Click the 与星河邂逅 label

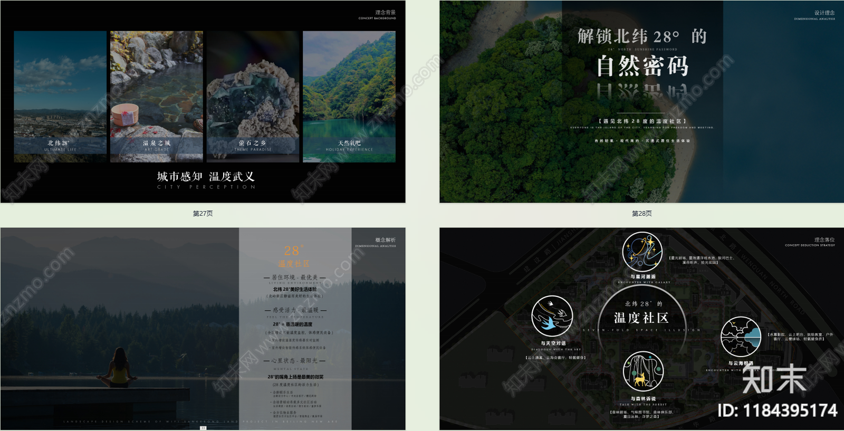643,276
